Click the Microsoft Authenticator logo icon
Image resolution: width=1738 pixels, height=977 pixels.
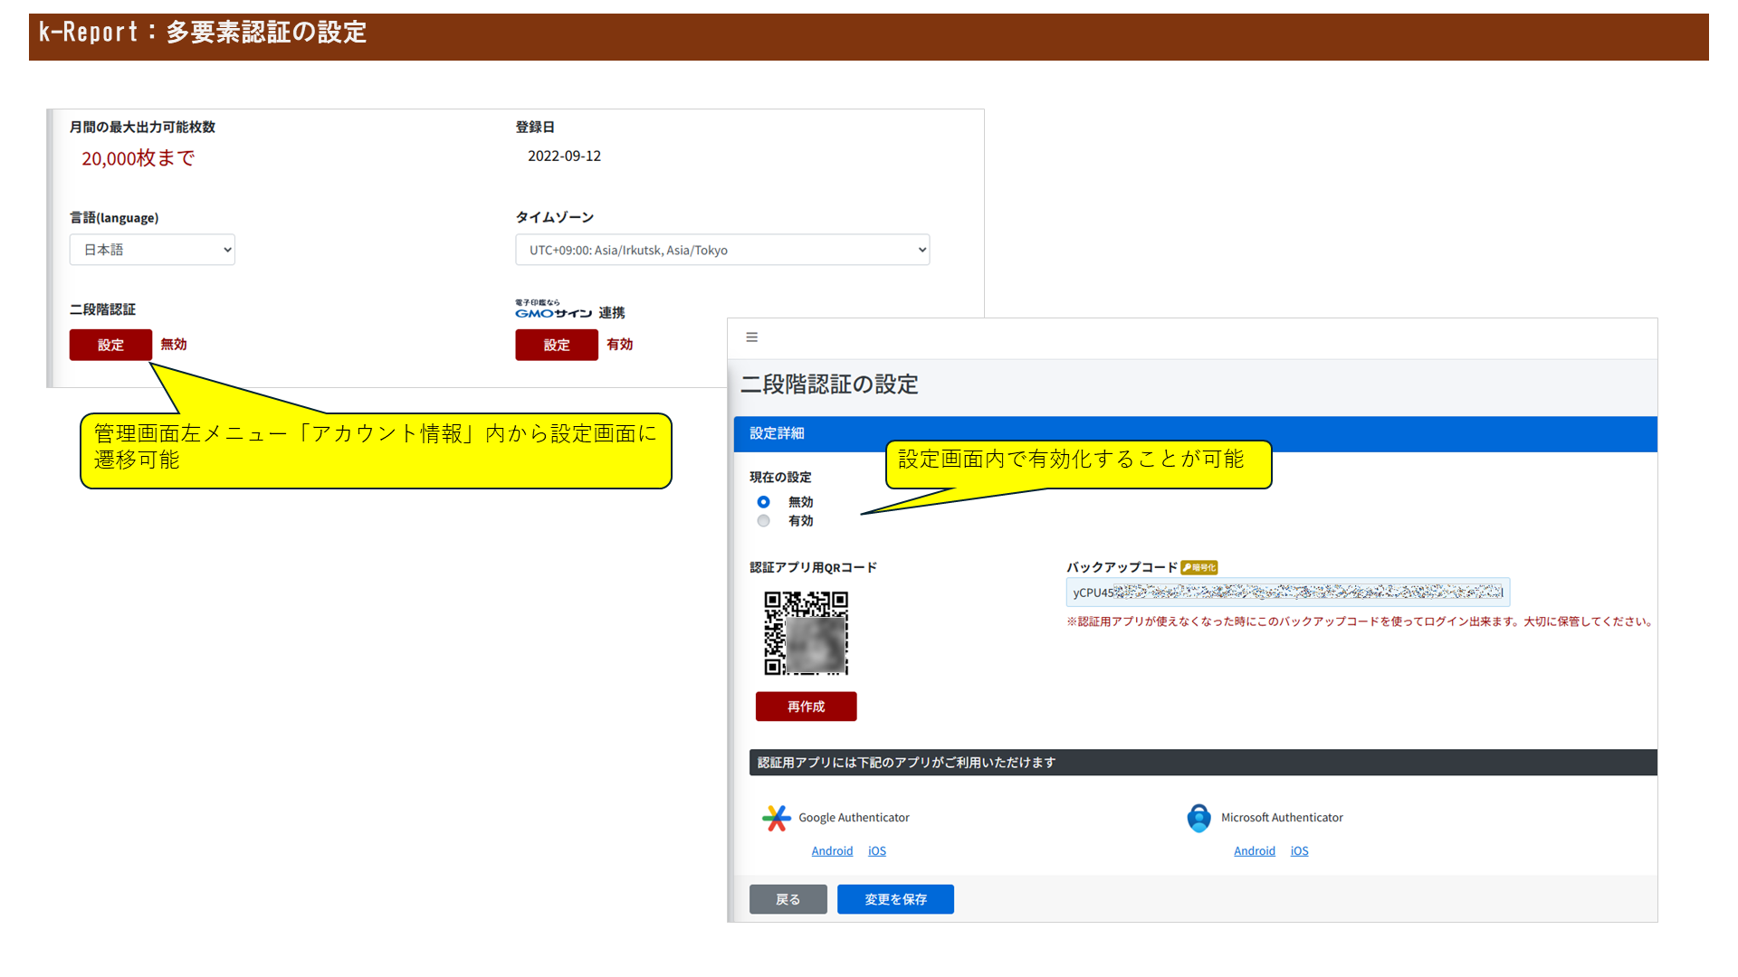[x=1198, y=818]
